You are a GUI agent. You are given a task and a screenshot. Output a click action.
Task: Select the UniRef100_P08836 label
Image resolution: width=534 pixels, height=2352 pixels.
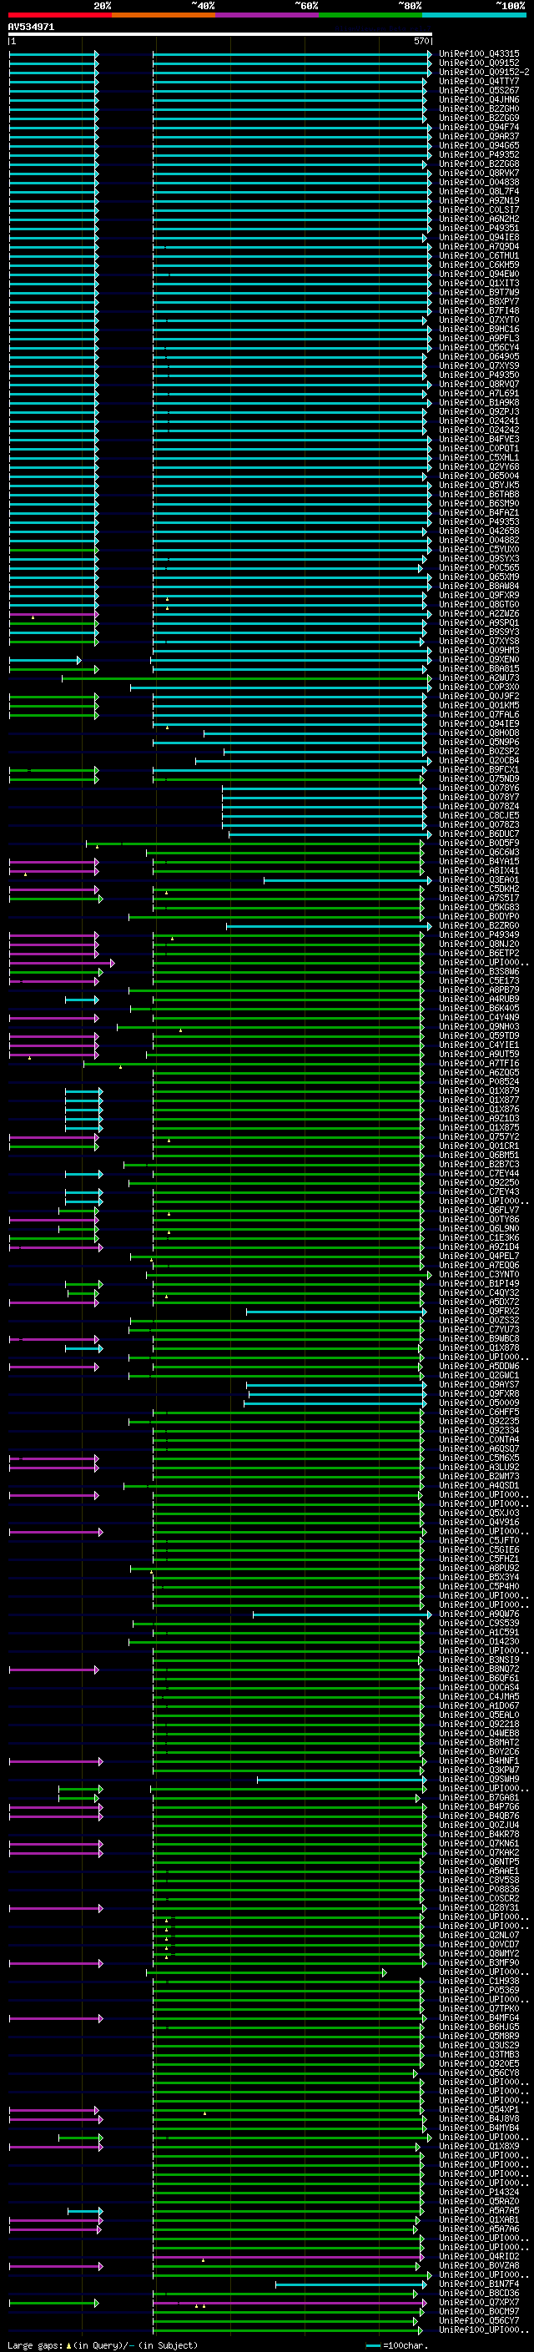(x=479, y=1889)
